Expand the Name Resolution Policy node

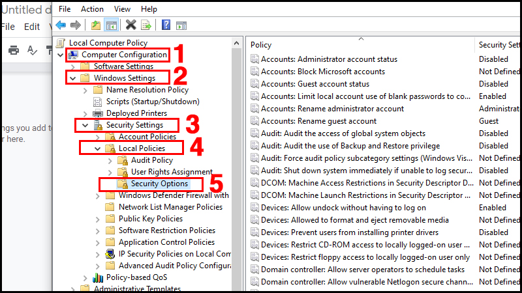pos(85,91)
